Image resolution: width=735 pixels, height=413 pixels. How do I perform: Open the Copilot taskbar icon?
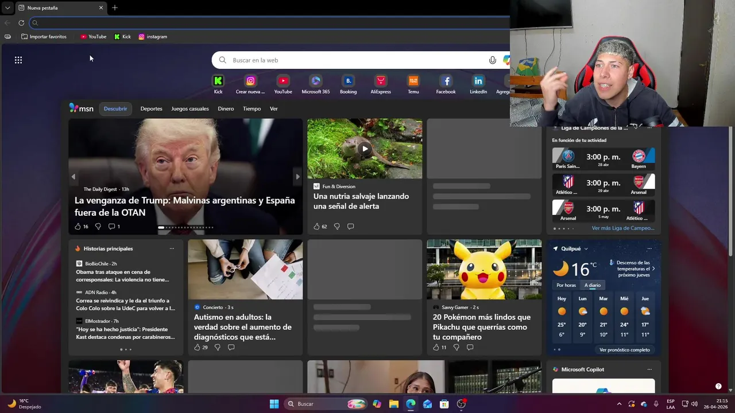pos(377,404)
